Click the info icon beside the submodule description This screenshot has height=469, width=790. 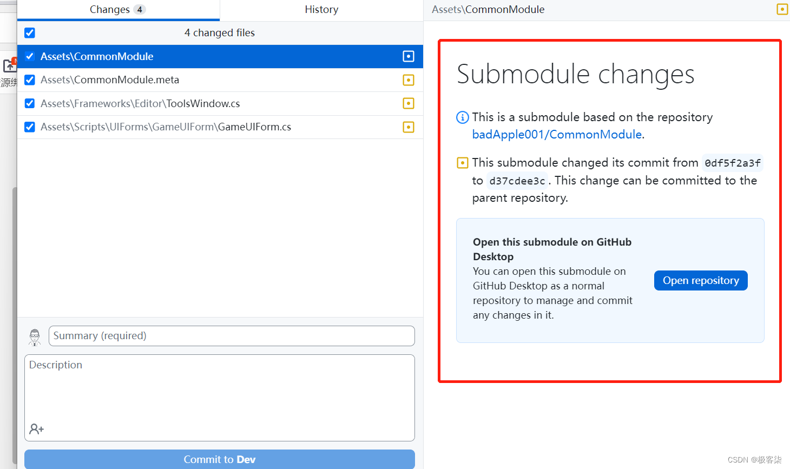tap(462, 117)
